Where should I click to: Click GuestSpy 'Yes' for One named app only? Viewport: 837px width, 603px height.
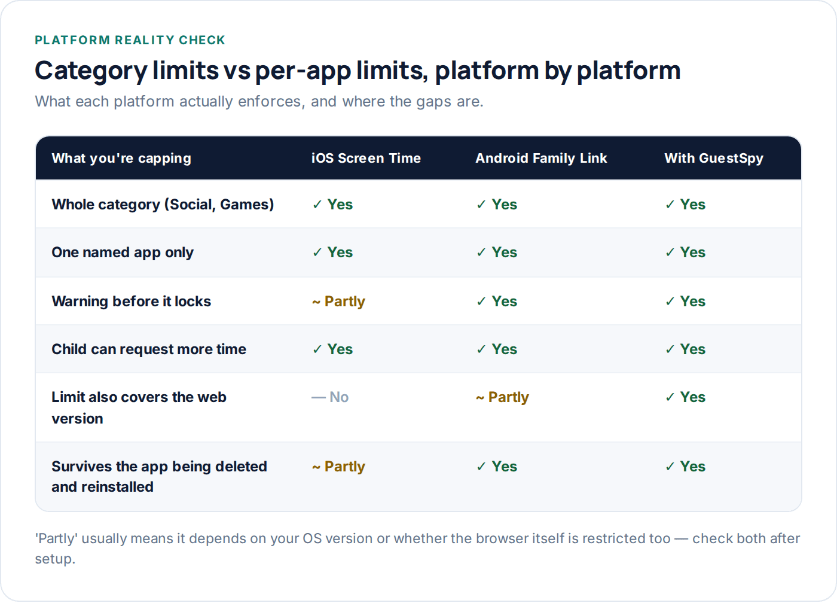pos(685,252)
